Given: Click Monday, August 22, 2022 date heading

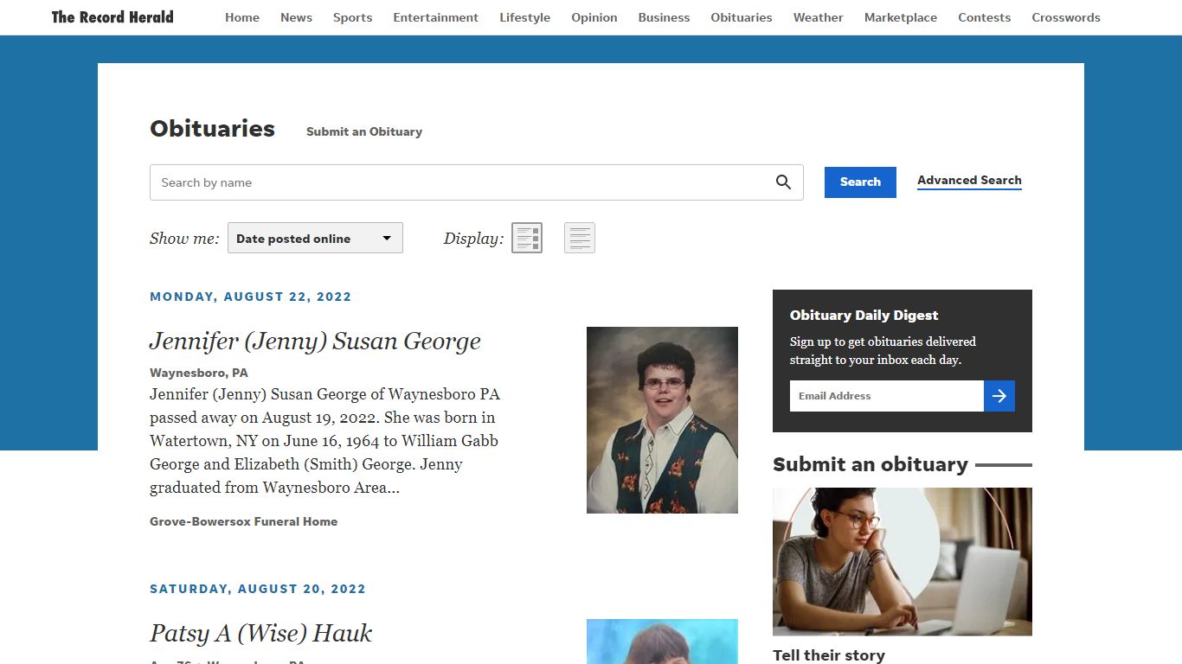Looking at the screenshot, I should [251, 297].
